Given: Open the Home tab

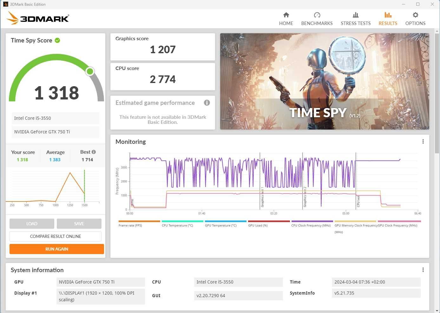Looking at the screenshot, I should click(286, 19).
